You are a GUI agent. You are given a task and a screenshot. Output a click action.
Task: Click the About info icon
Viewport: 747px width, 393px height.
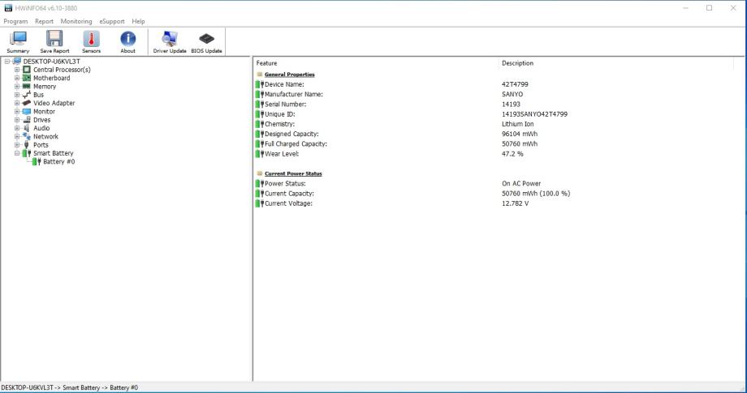128,41
